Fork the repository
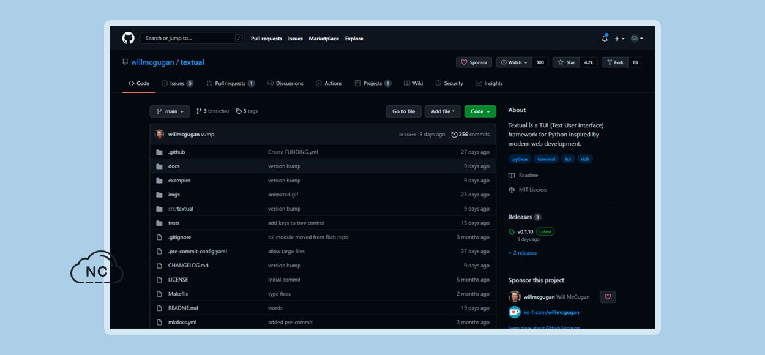This screenshot has height=355, width=765. tap(615, 62)
